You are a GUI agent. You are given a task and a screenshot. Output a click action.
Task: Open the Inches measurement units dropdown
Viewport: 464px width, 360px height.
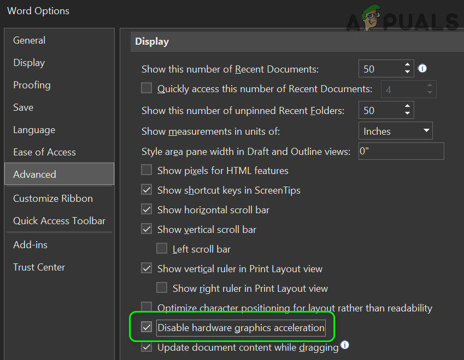pyautogui.click(x=395, y=131)
